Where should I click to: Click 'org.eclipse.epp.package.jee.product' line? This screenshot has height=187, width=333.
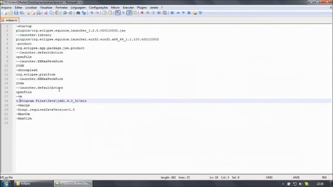click(x=50, y=48)
